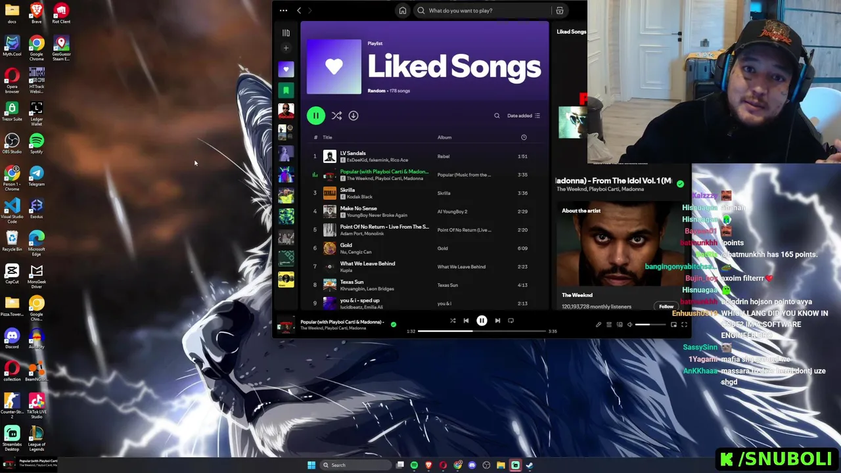The width and height of the screenshot is (841, 473).
Task: Open Your Episodes green bookmark in sidebar
Action: point(286,90)
